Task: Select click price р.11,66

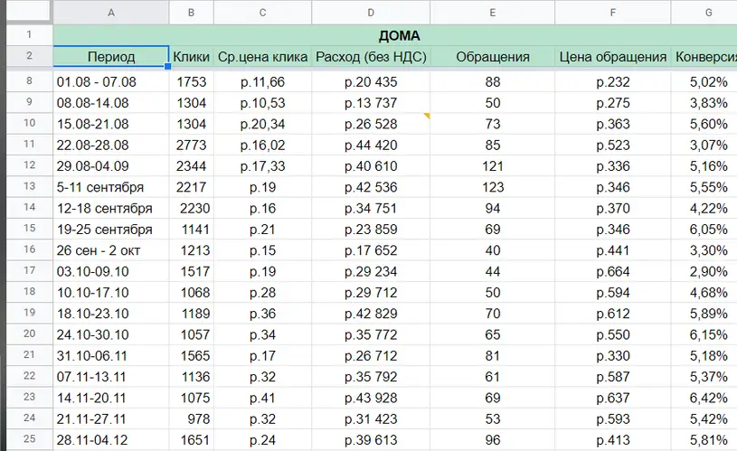Action: (x=263, y=81)
